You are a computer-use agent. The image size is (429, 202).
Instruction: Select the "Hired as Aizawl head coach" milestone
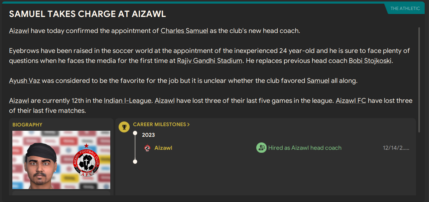point(305,148)
